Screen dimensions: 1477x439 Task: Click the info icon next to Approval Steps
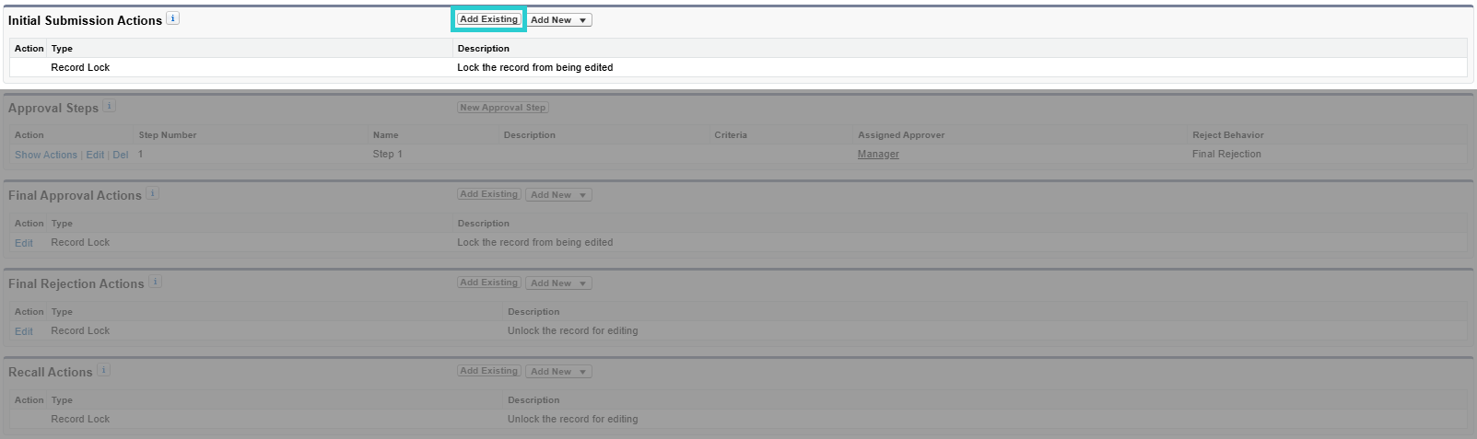coord(110,107)
